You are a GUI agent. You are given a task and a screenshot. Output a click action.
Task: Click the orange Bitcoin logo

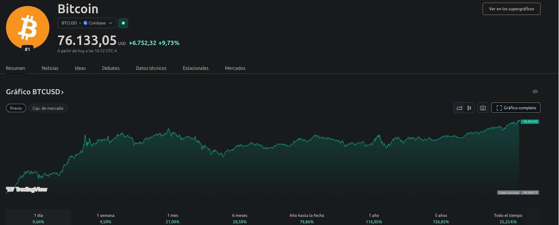coord(27,28)
